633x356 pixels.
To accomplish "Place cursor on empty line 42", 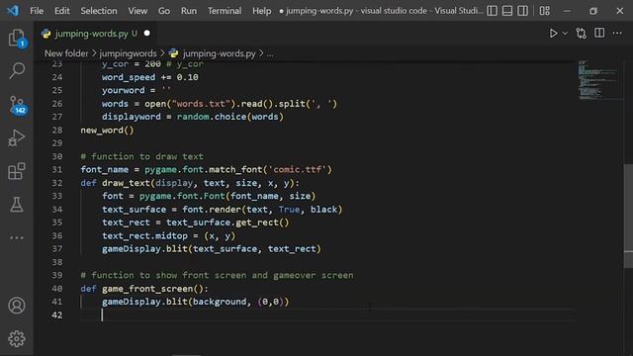I will pyautogui.click(x=327, y=314).
